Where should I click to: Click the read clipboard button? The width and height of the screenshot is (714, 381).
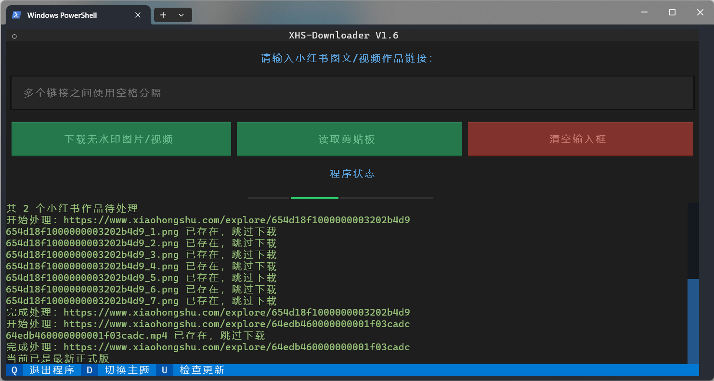pyautogui.click(x=349, y=139)
